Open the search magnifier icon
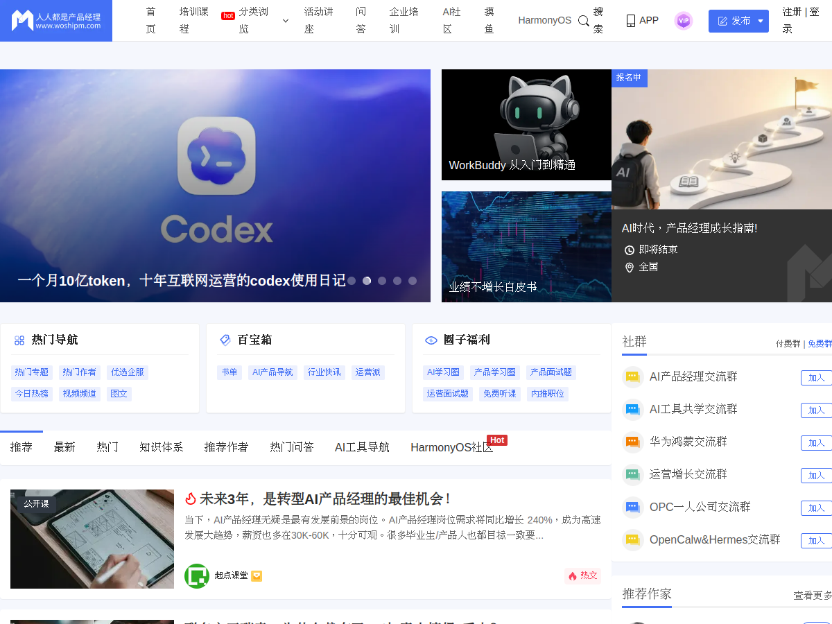Screen dimensions: 832x624 pos(584,21)
